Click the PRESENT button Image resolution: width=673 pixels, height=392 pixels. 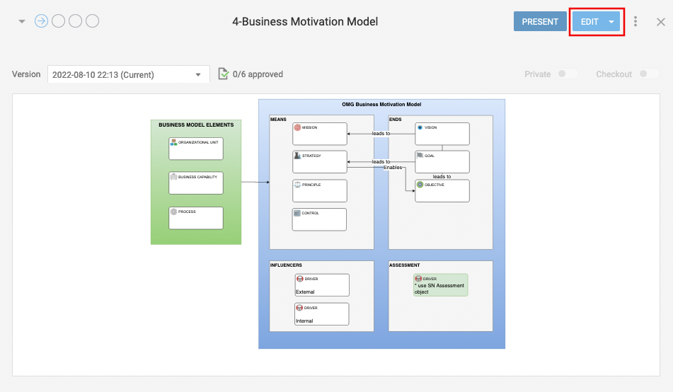click(540, 21)
